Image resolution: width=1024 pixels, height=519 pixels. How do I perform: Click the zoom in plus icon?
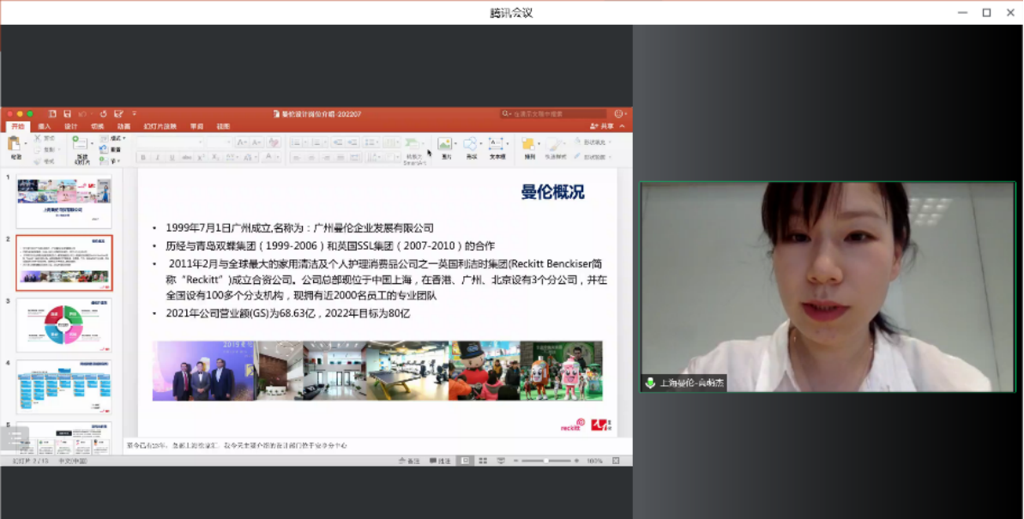click(x=576, y=461)
